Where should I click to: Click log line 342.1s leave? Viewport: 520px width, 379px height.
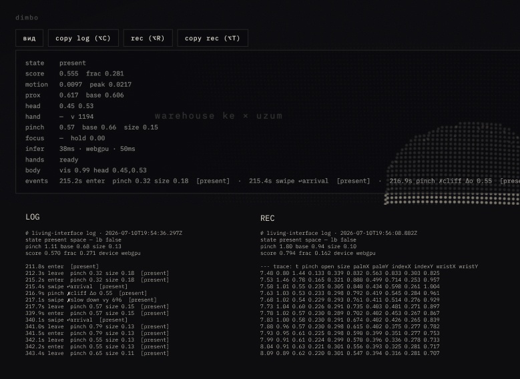click(x=97, y=340)
